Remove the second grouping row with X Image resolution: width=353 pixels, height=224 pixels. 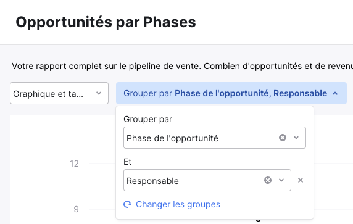301,180
